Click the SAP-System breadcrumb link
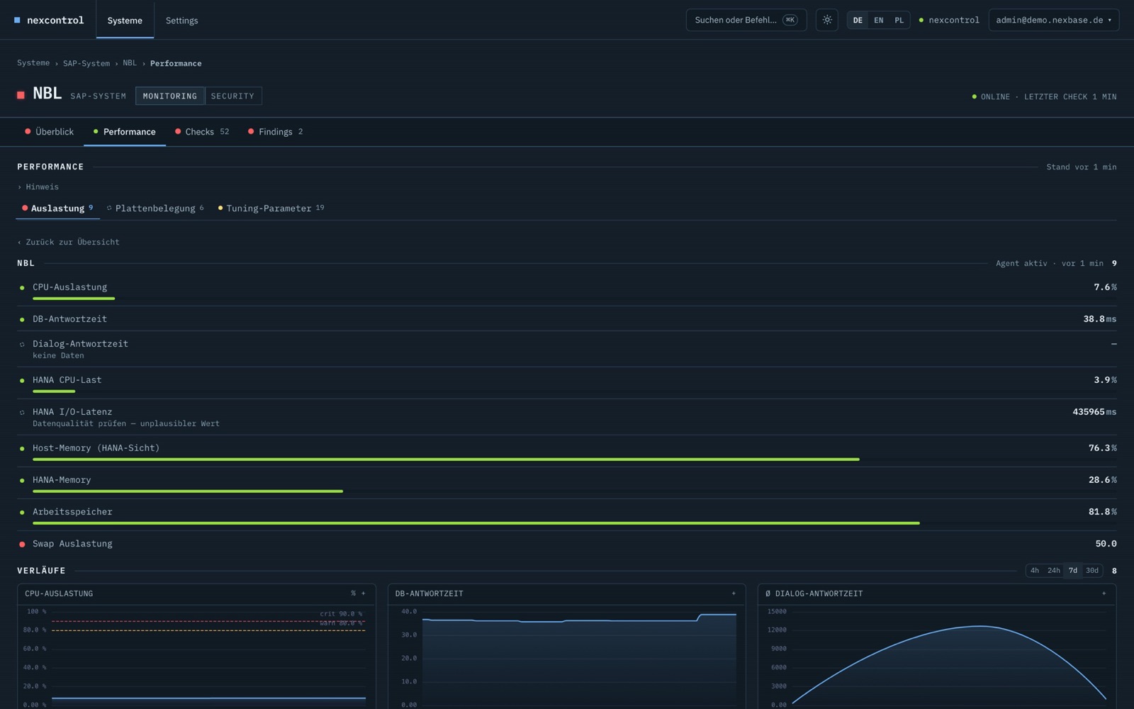Screen dimensions: 1134x709 [x=86, y=63]
